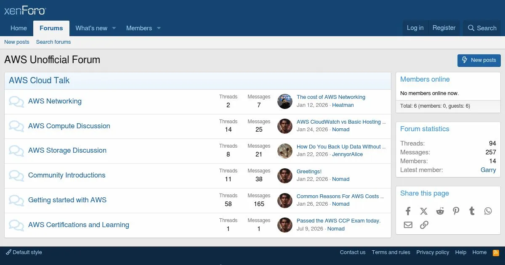The width and height of the screenshot is (505, 265).
Task: Open the What's new tab
Action: point(91,28)
